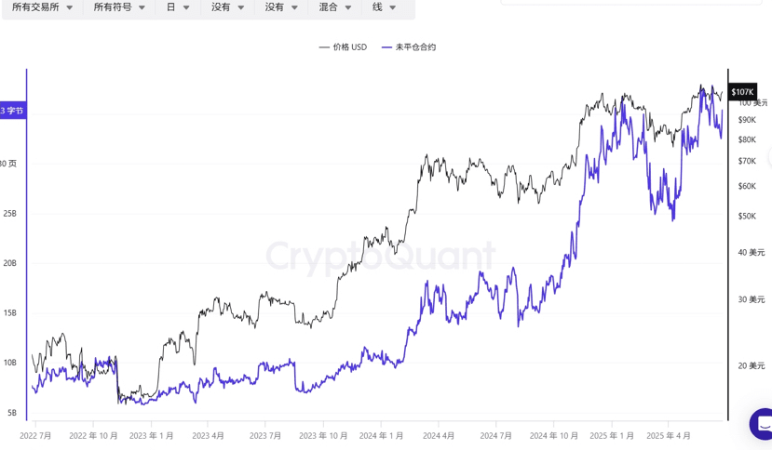This screenshot has height=450, width=772.
Task: Click the 40 美元 right axis label
Action: (x=752, y=253)
